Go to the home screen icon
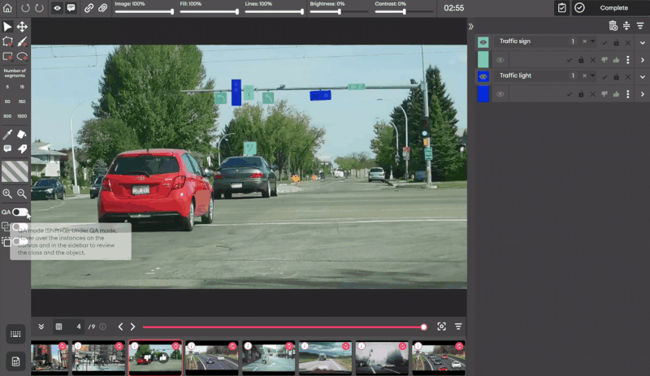Screen dimensions: 650x376 click(7, 8)
